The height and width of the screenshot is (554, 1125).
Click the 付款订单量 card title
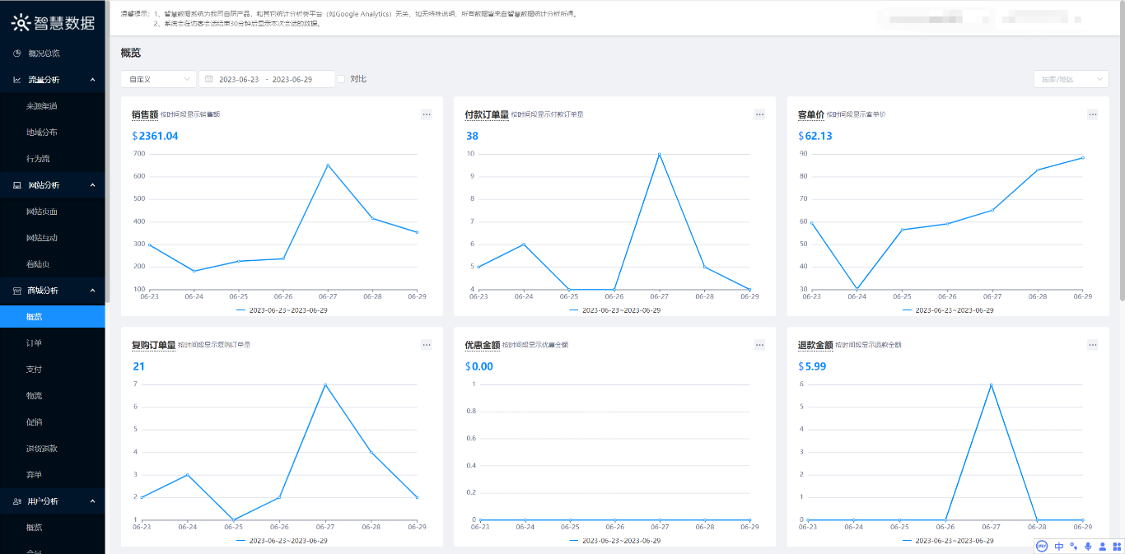[486, 114]
